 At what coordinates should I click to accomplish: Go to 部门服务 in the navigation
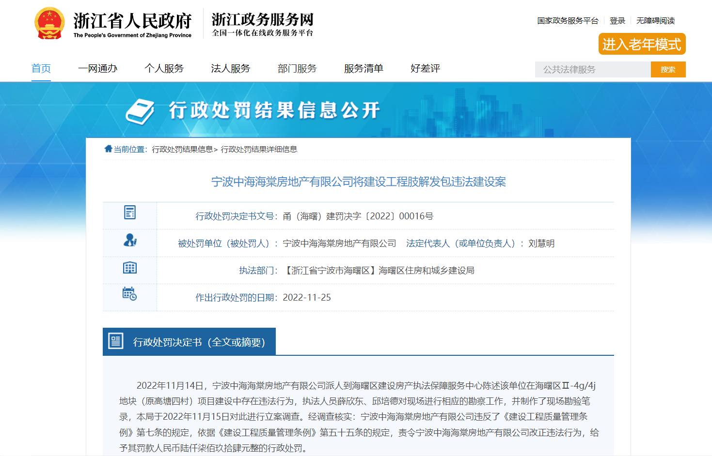(x=297, y=69)
